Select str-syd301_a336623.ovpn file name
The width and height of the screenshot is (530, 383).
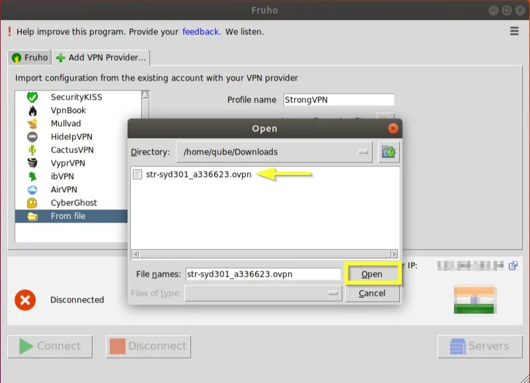(199, 174)
